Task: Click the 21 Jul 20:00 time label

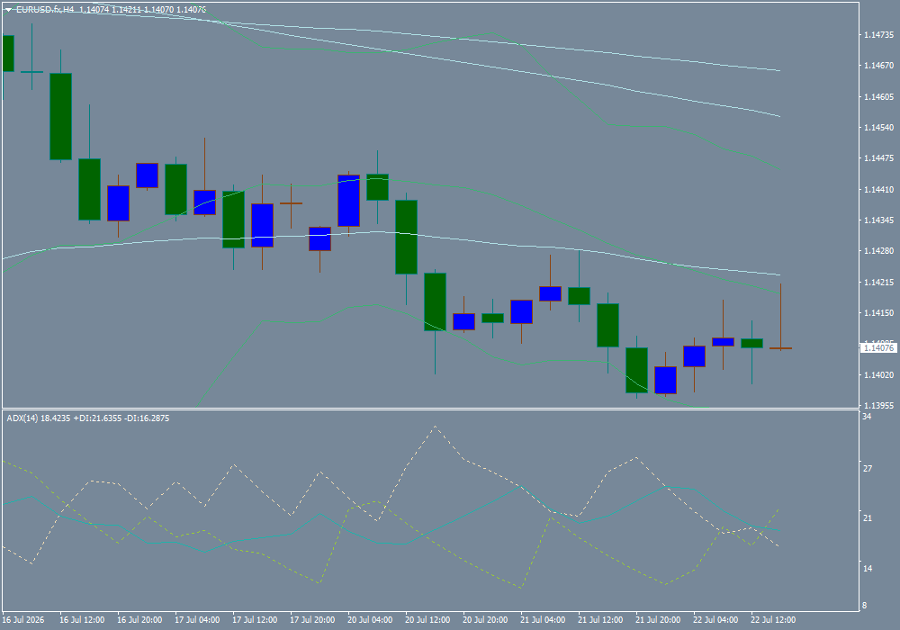Action: [x=658, y=620]
